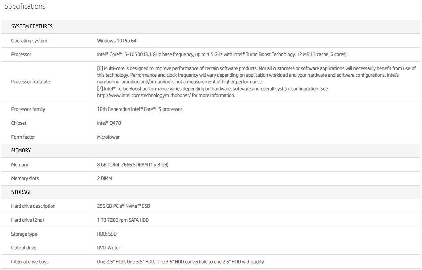This screenshot has height=270, width=422.
Task: Click the Specifications heading
Action: click(25, 6)
